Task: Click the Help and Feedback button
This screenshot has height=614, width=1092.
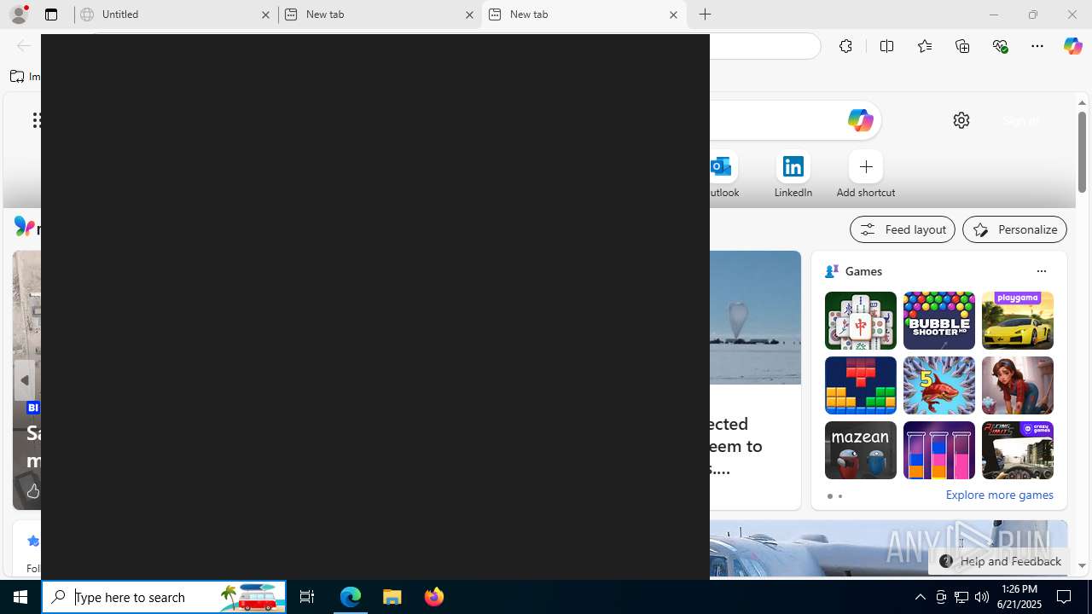Action: 999,561
